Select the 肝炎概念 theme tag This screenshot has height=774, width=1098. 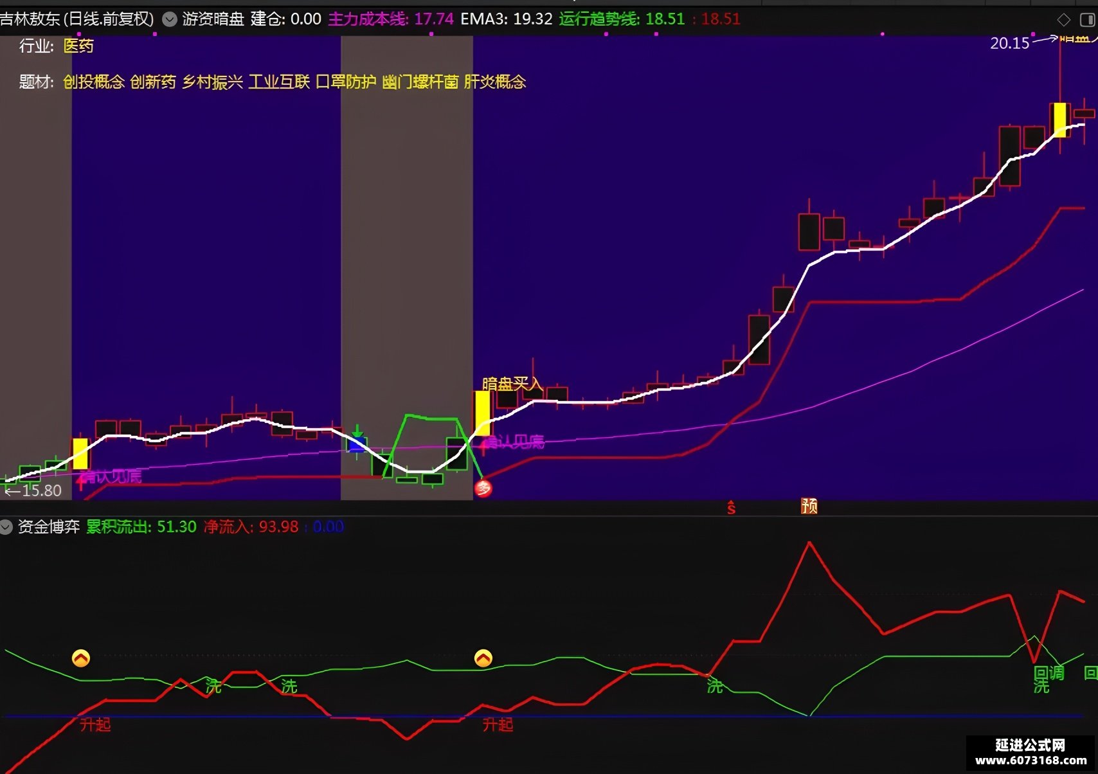[x=495, y=82]
